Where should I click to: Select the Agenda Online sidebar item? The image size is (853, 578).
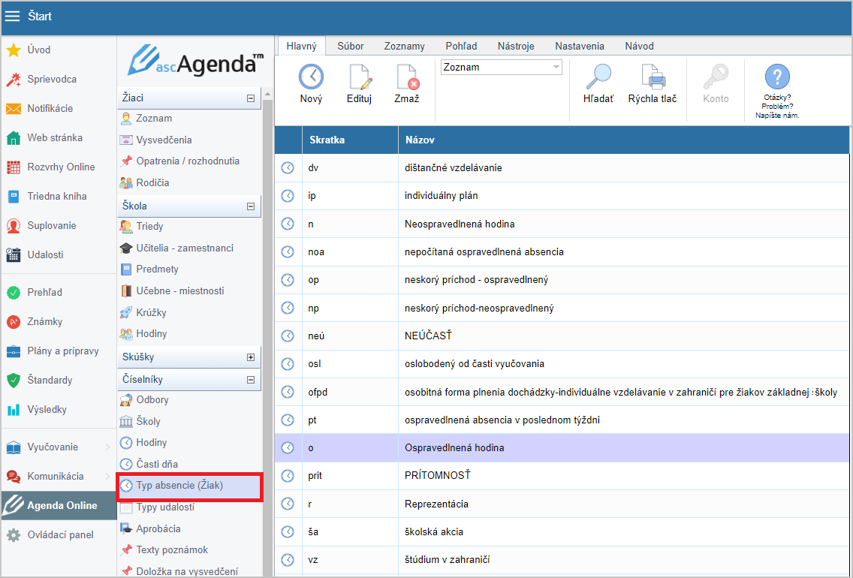(59, 506)
